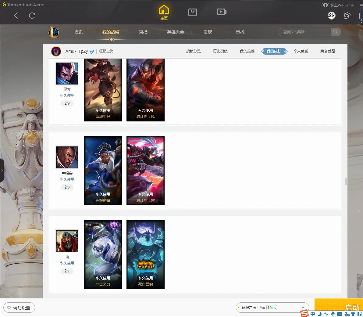Click the Amc丶TpZy summoner name
The image size is (363, 317).
[77, 51]
